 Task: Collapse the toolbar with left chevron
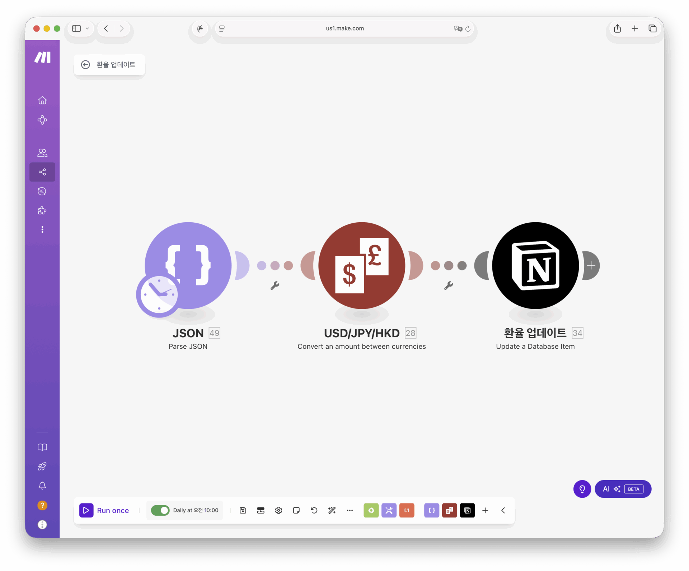[503, 510]
